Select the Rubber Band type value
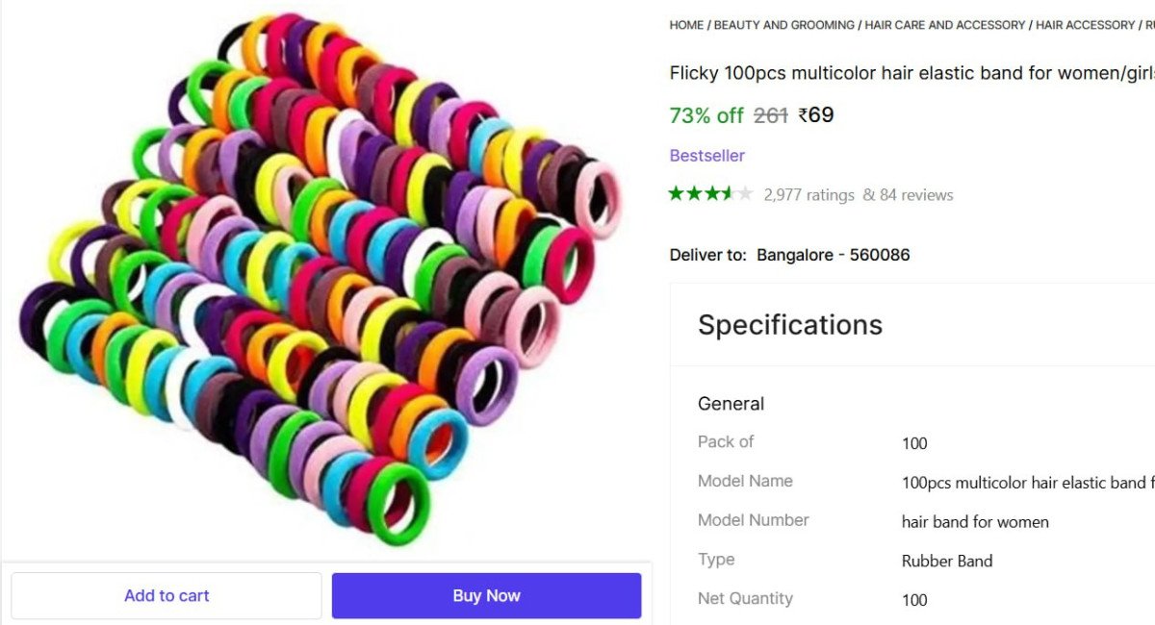This screenshot has width=1155, height=625. tap(946, 561)
